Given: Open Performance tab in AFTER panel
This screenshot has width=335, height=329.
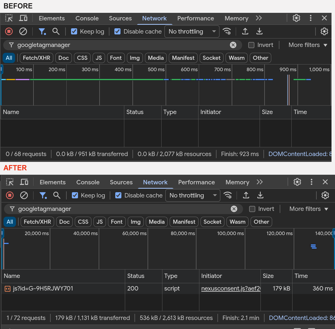Looking at the screenshot, I should click(196, 182).
